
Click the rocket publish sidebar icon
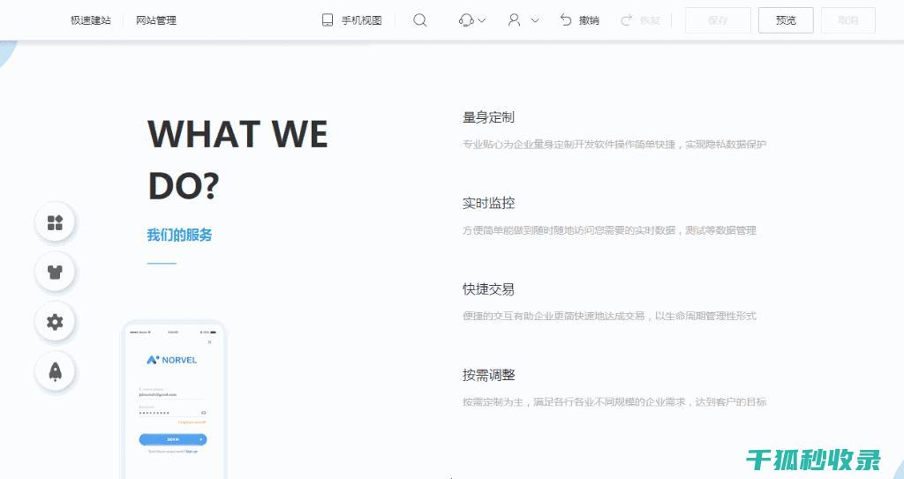click(x=55, y=371)
